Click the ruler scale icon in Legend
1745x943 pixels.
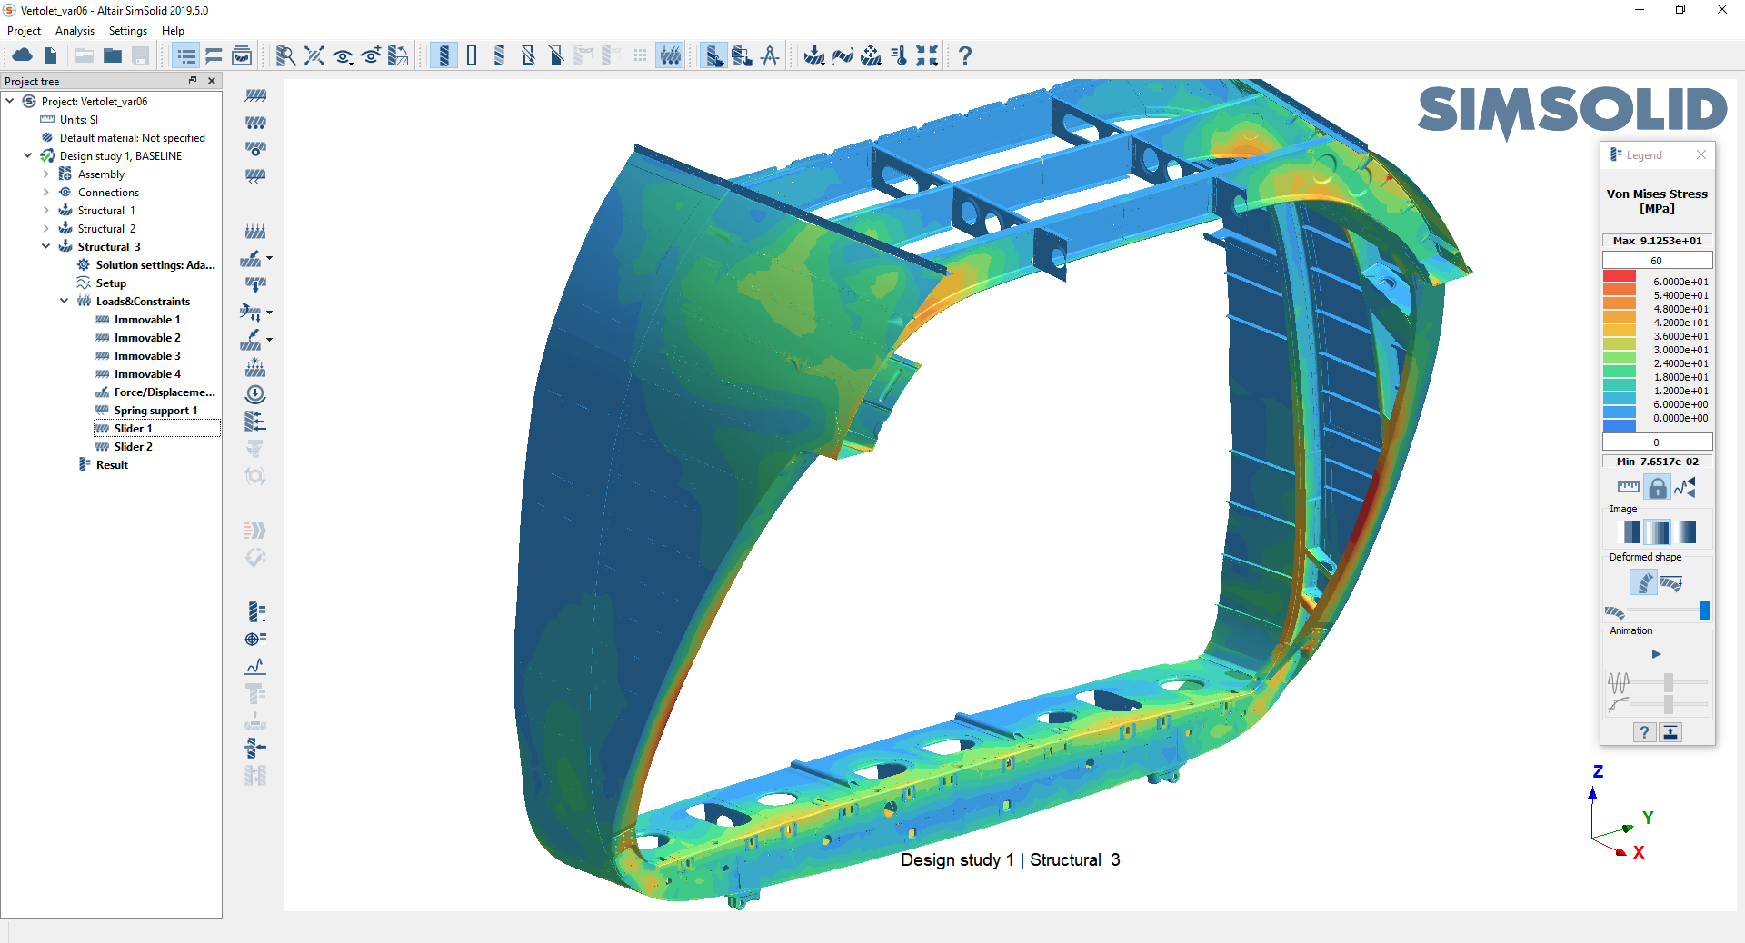[1629, 488]
